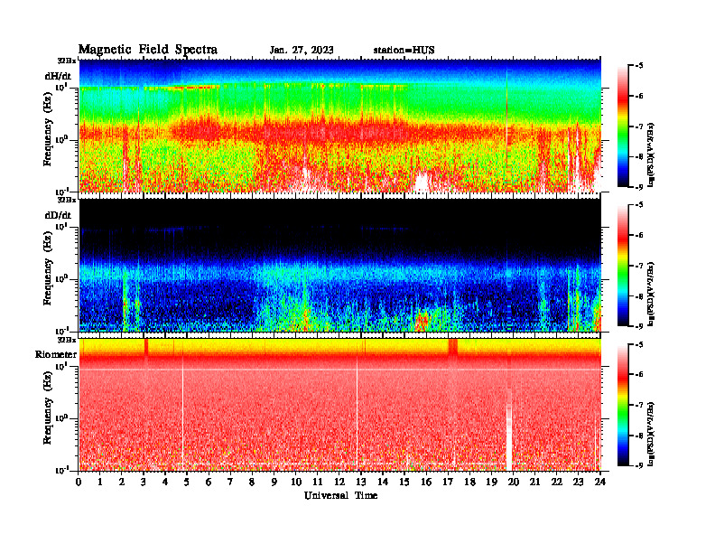Click hour tick label '8' on time axis

click(252, 483)
